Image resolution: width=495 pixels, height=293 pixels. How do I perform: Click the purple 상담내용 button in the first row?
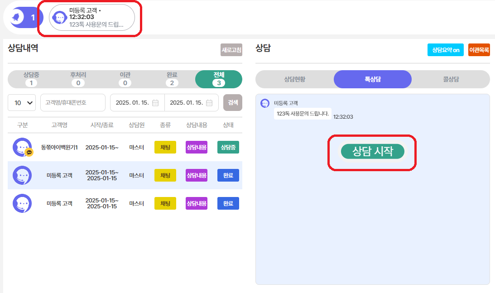coord(197,147)
